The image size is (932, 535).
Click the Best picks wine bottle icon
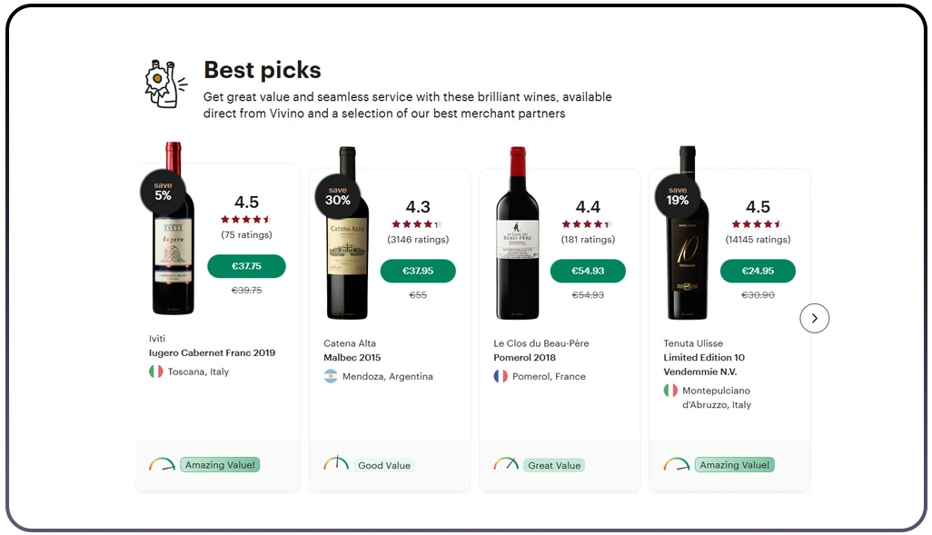[164, 84]
